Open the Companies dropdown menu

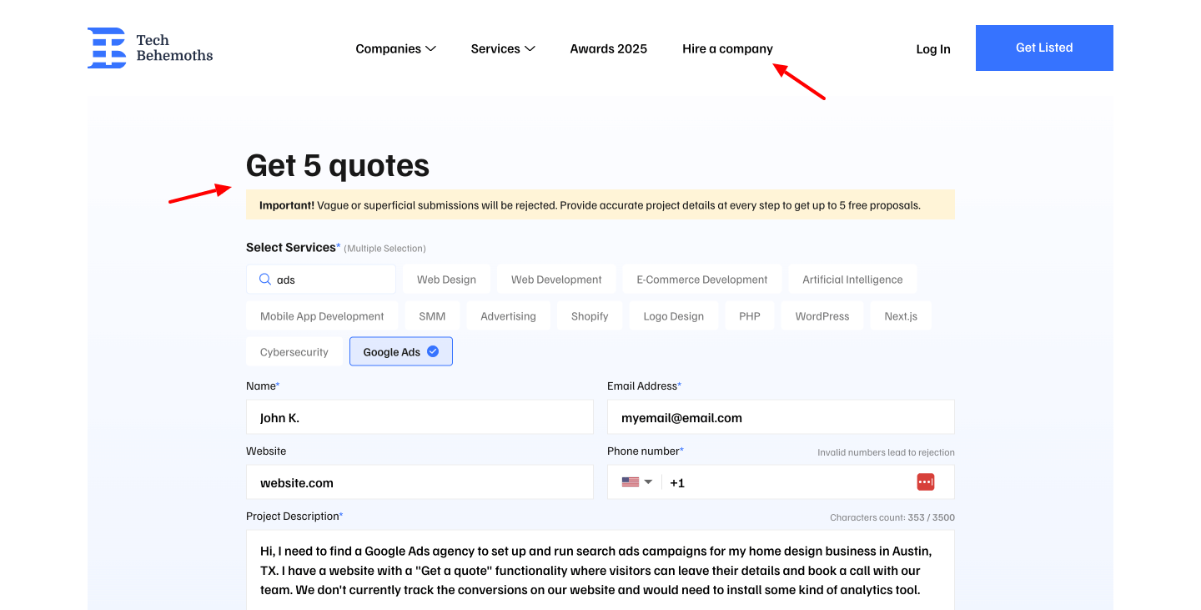pos(395,48)
